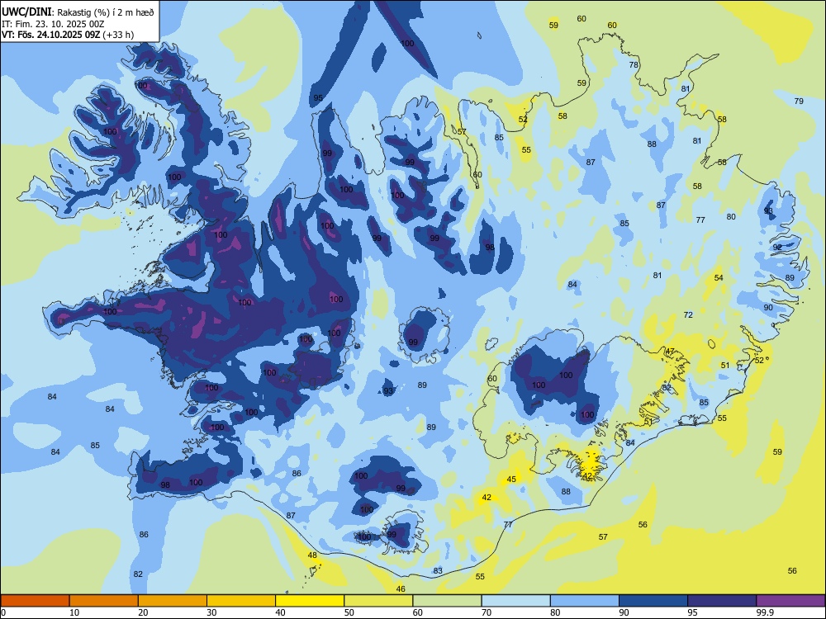The height and width of the screenshot is (619, 826).
Task: Select the map value "95" offshore
Action: click(318, 97)
